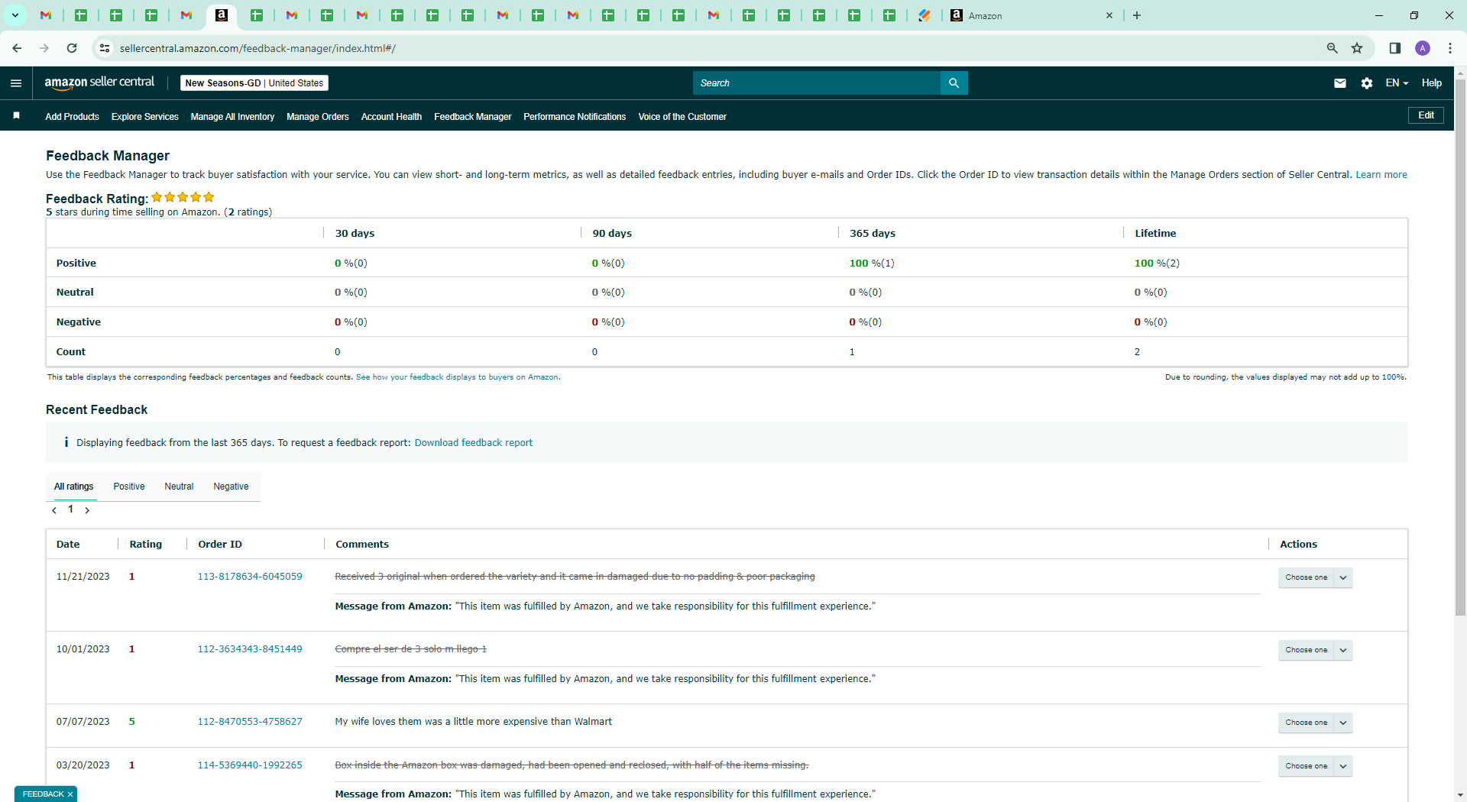Open Add Products menu item
This screenshot has height=802, width=1467.
coord(72,117)
